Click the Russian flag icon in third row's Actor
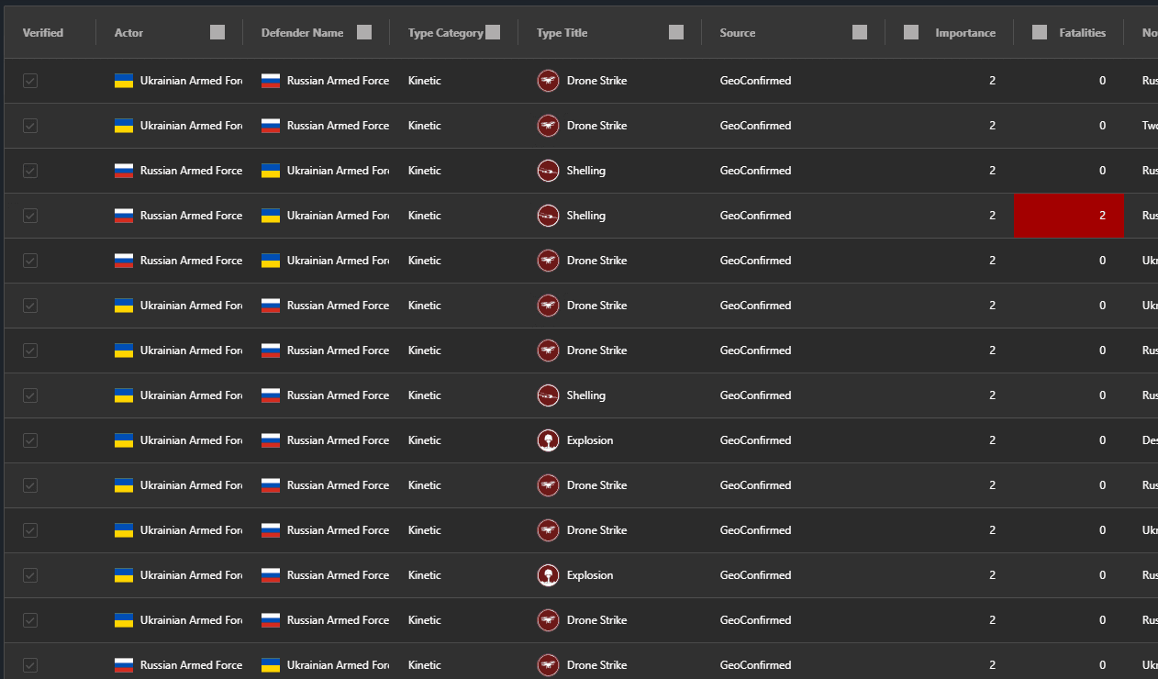The height and width of the screenshot is (679, 1158). coord(124,171)
